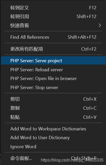Open 命令面板... command palette entry

[53, 158]
